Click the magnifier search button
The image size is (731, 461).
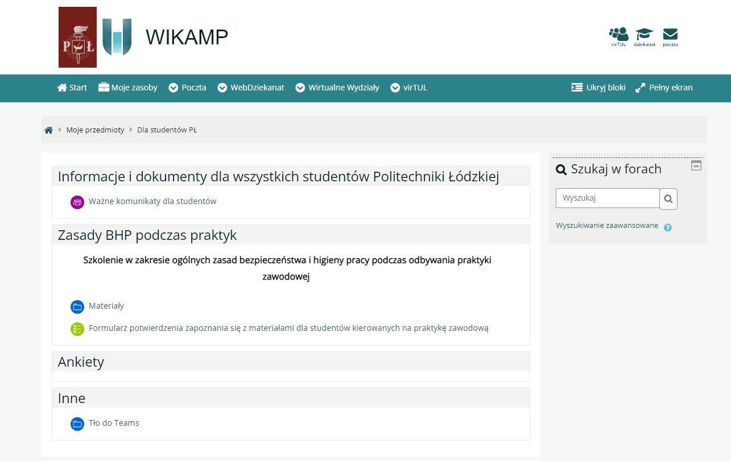(668, 199)
